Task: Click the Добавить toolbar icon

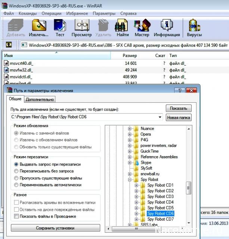Action: point(16,25)
